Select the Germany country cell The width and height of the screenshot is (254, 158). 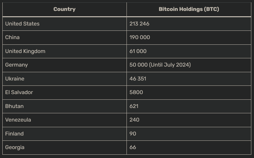coord(16,65)
